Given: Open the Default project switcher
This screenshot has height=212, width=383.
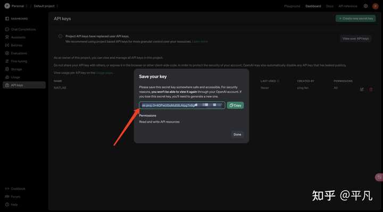Looking at the screenshot, I should click(46, 6).
